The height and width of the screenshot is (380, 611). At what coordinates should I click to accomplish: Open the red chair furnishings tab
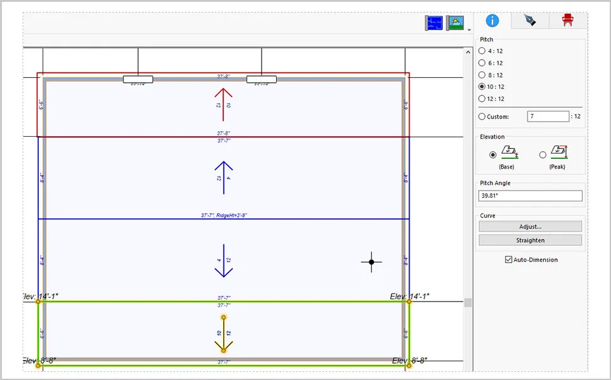(x=568, y=21)
